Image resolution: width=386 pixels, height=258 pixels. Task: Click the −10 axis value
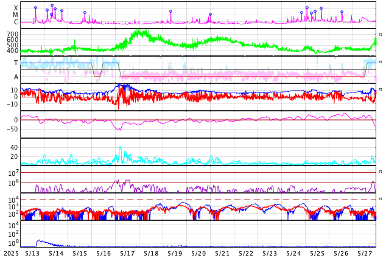pyautogui.click(x=12, y=104)
